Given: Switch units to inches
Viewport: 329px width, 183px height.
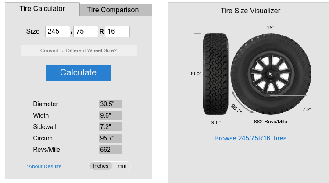Looking at the screenshot, I should click(101, 166).
